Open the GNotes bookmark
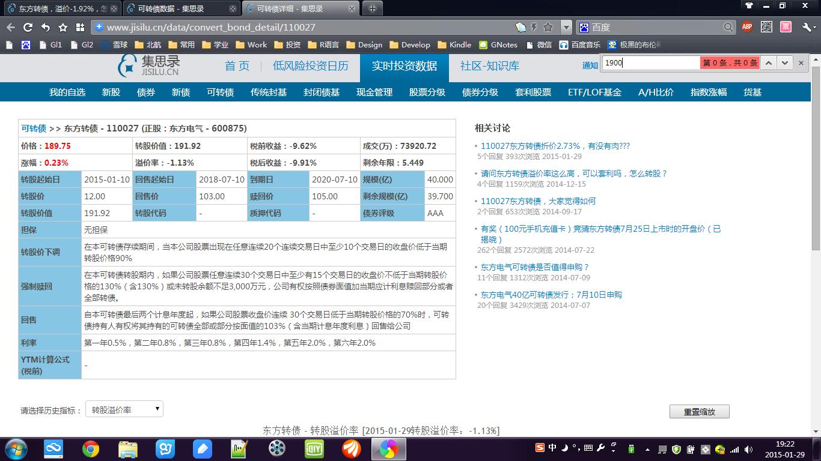This screenshot has width=821, height=461. pos(498,44)
